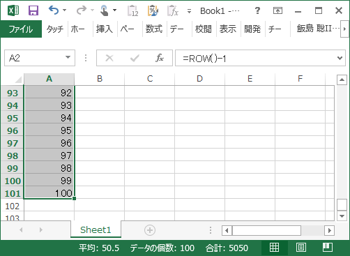
Task: Expand the formula bar chevron
Action: [x=340, y=58]
